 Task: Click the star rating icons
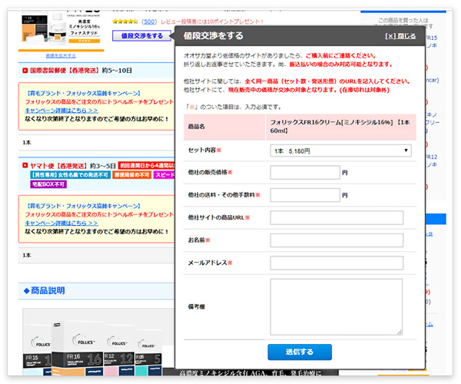tap(126, 22)
